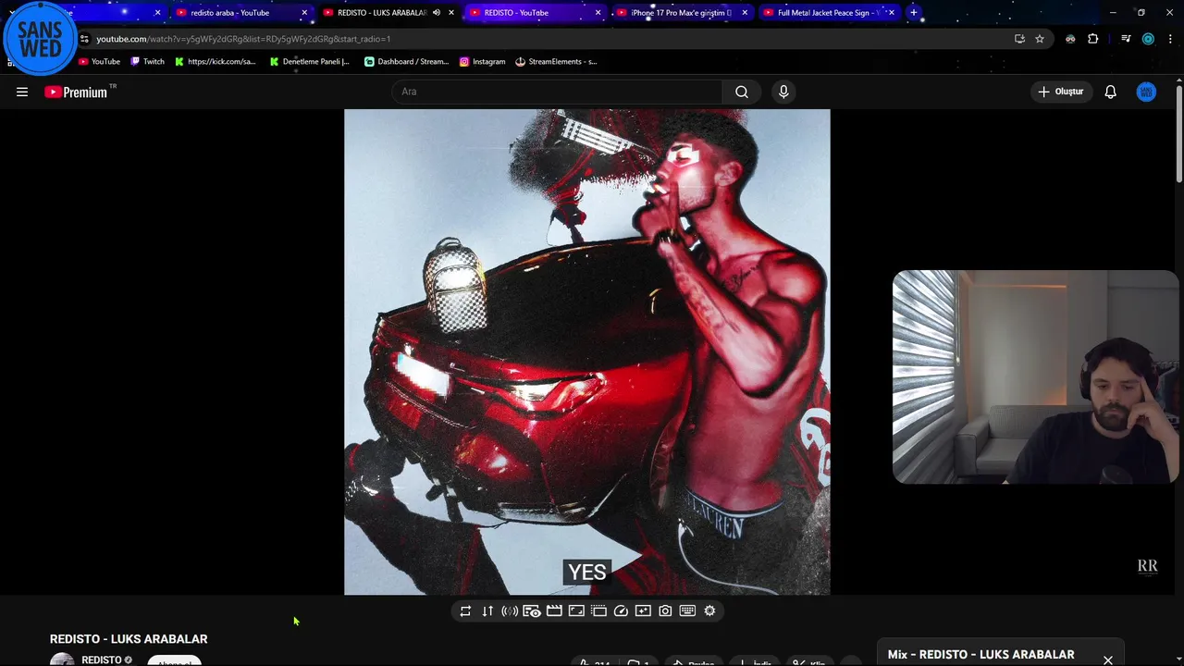The image size is (1184, 666).
Task: Start voice search with microphone icon
Action: coord(783,92)
